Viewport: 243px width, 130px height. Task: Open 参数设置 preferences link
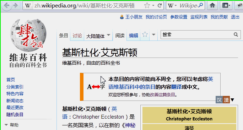(x=179, y=17)
